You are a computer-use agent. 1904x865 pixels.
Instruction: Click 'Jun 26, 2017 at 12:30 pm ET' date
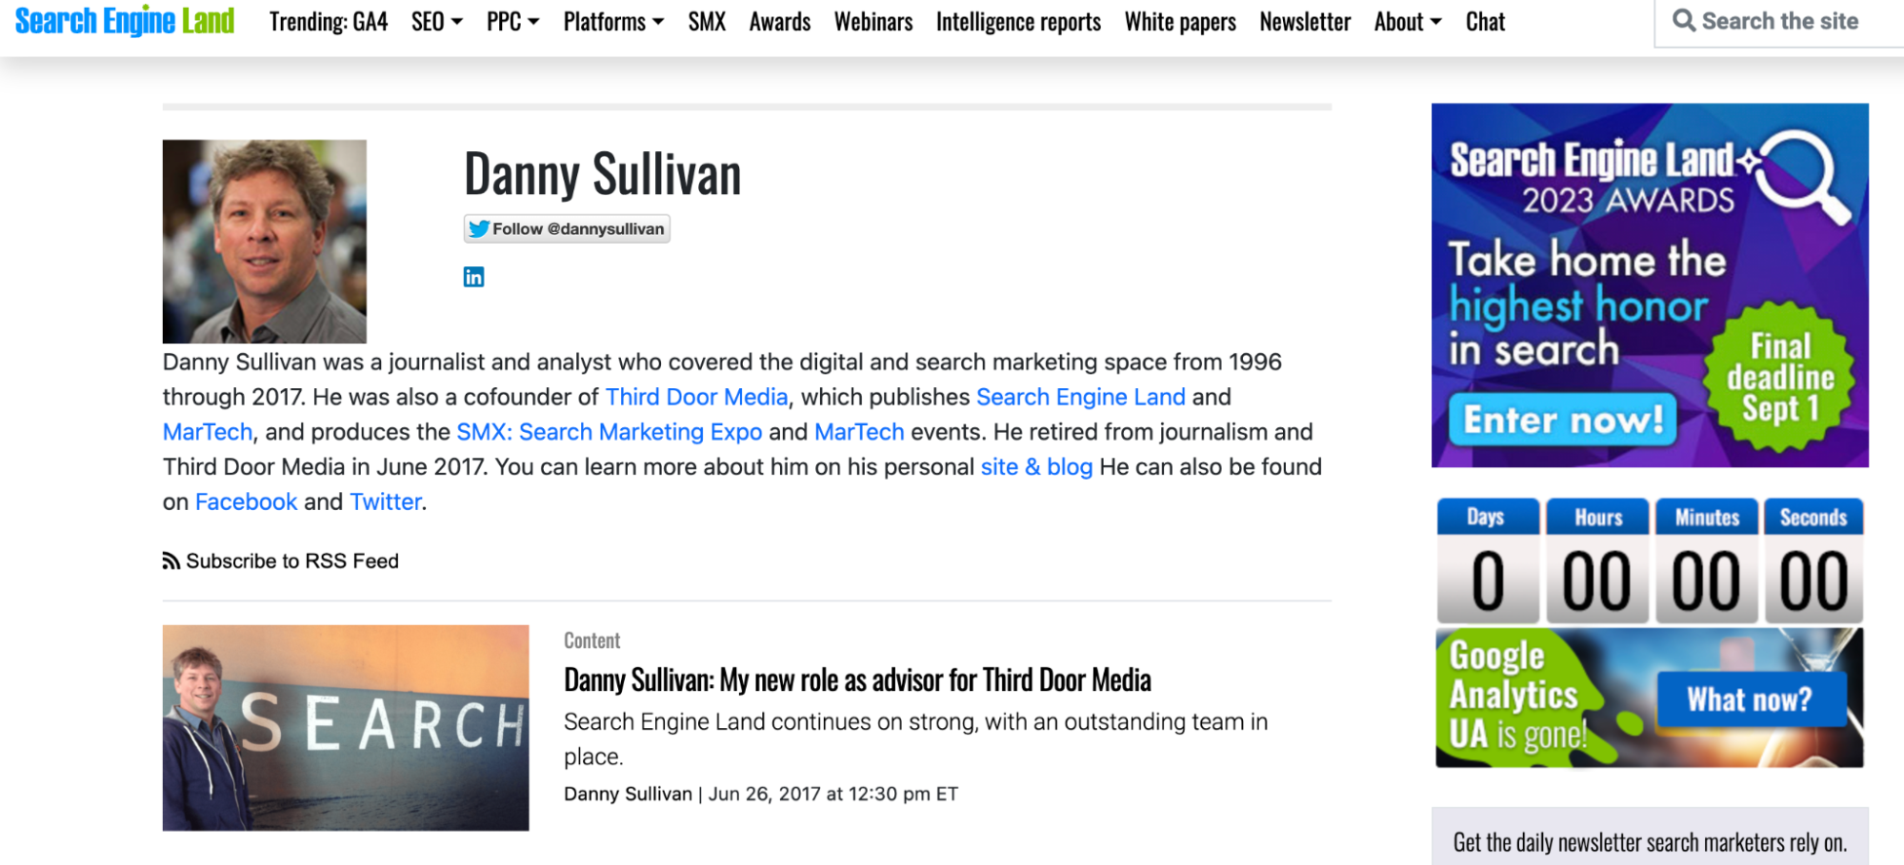click(833, 794)
